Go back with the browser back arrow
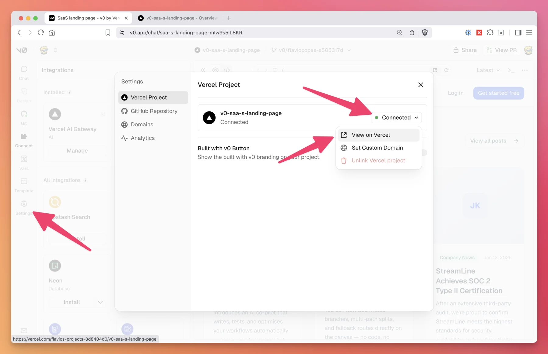 (x=19, y=33)
